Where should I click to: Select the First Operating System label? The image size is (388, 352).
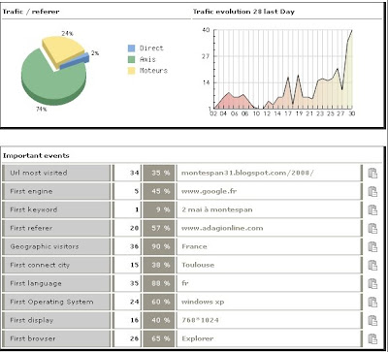point(51,302)
